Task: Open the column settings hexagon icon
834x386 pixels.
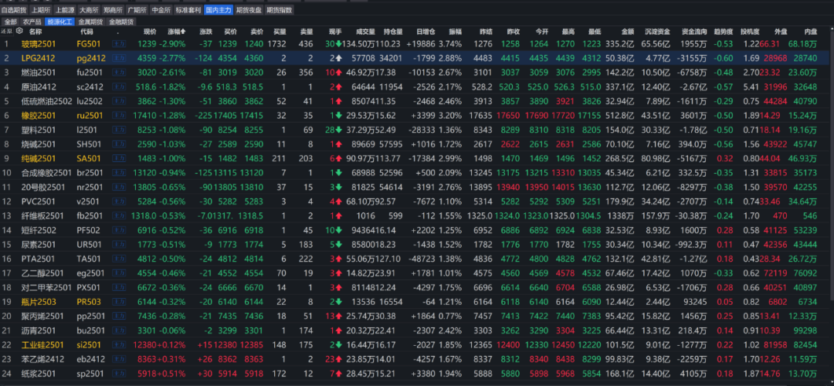Action: (x=19, y=32)
